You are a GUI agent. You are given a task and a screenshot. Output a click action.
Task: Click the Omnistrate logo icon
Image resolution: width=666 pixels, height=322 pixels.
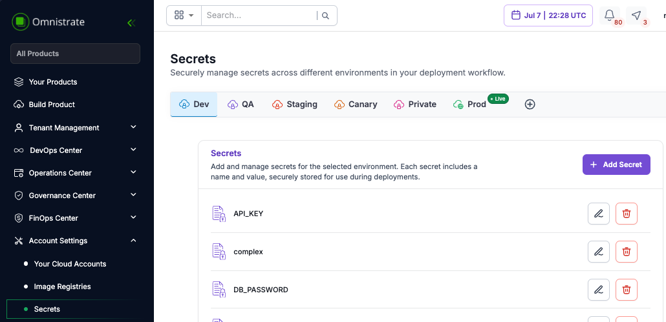tap(20, 21)
